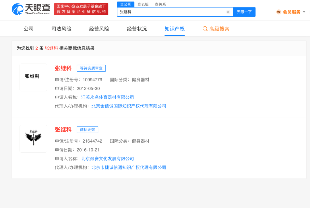Open the 会员服务 menu
Viewport: 310px width, 208px height.
pos(291,12)
